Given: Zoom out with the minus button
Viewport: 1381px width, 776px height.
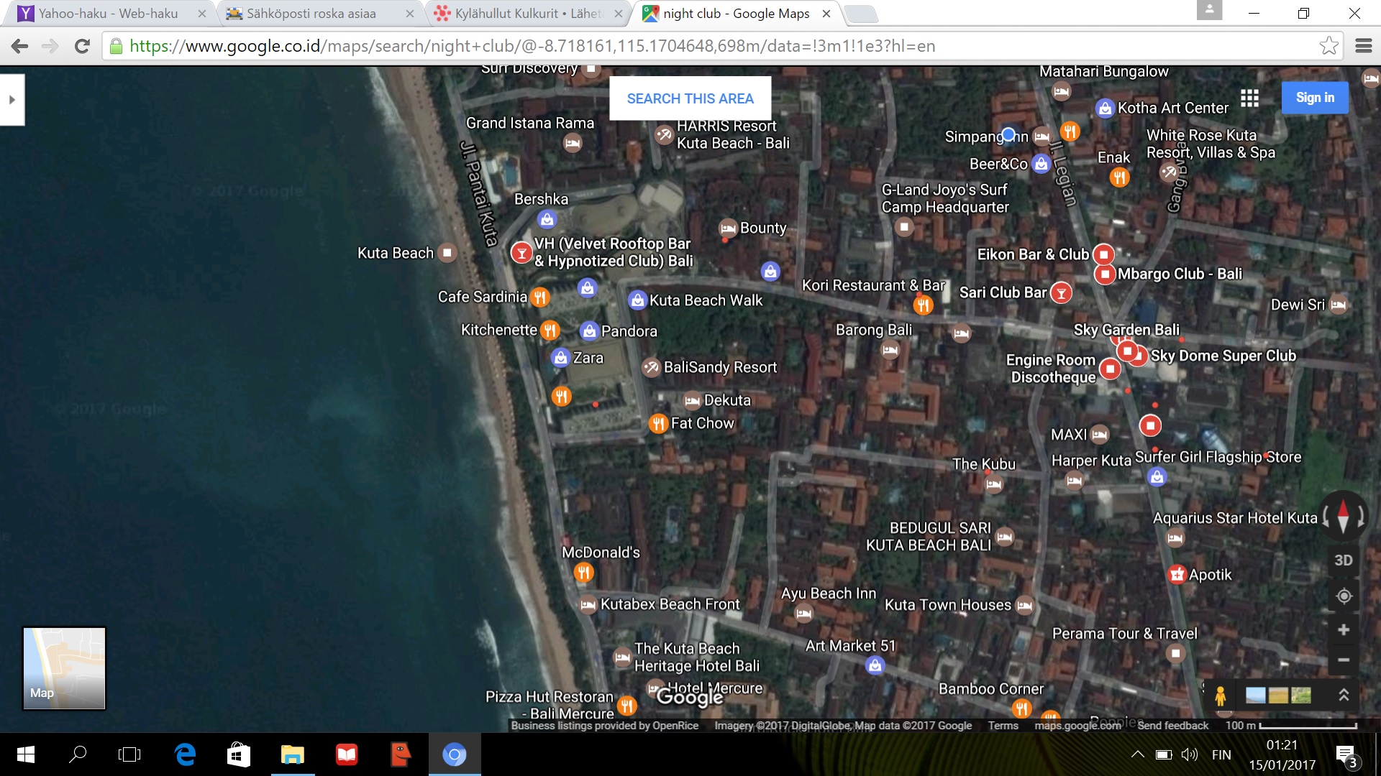Looking at the screenshot, I should coord(1343,660).
